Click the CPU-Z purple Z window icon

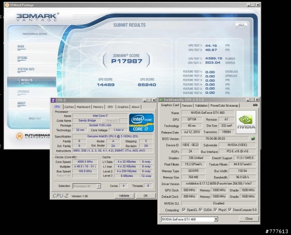(x=53, y=100)
